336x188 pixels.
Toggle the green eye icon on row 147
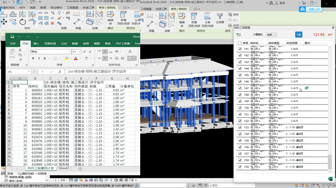(x=306, y=88)
